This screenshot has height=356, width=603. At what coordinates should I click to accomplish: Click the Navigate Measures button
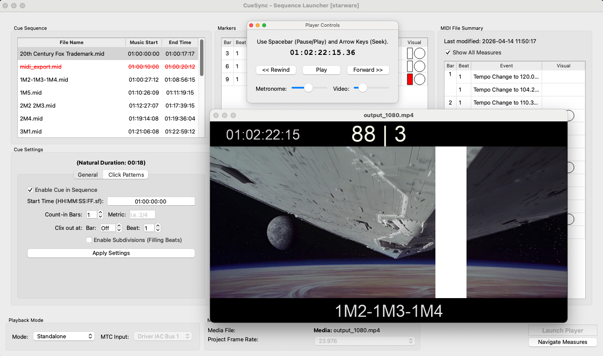click(562, 342)
